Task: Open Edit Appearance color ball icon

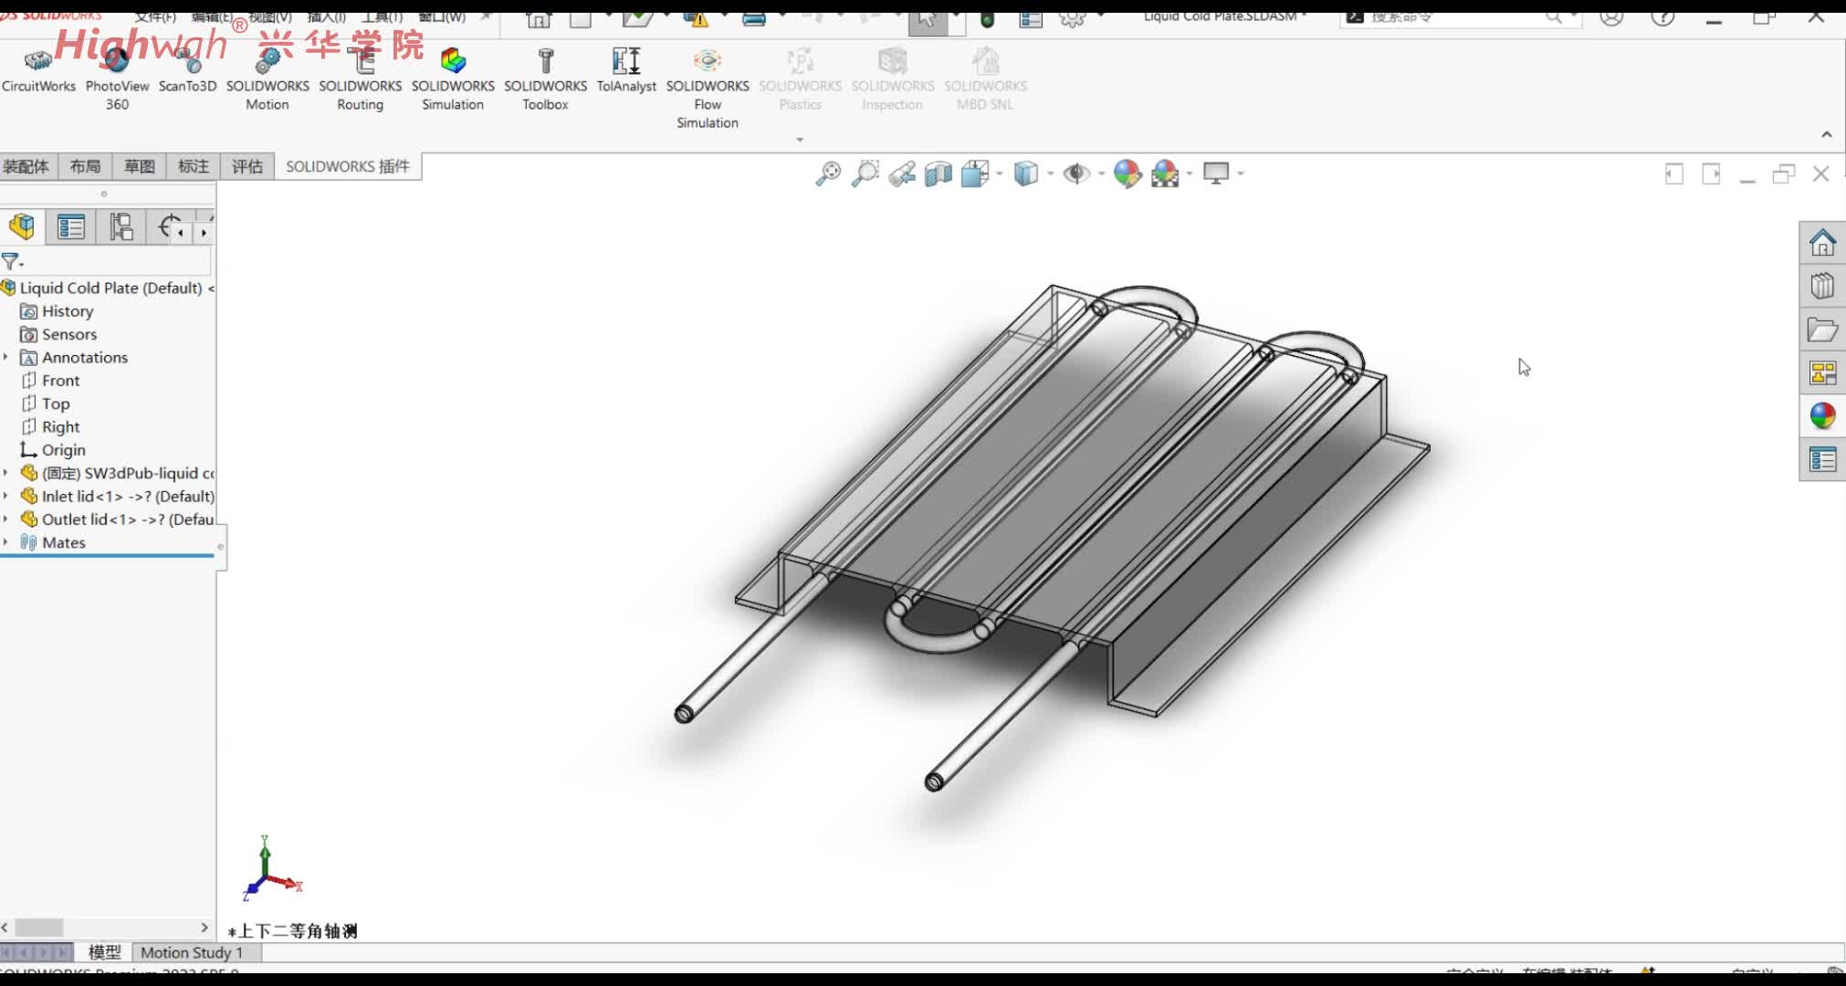Action: [x=1127, y=173]
